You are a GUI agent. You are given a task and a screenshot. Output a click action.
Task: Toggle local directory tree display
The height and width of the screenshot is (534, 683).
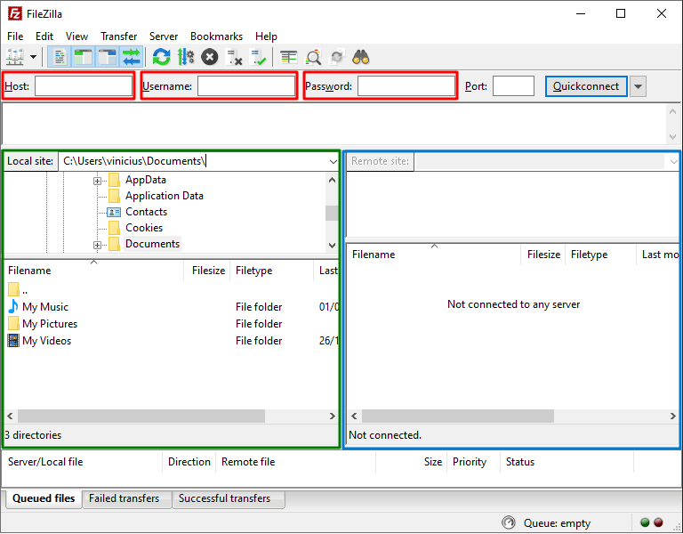83,57
